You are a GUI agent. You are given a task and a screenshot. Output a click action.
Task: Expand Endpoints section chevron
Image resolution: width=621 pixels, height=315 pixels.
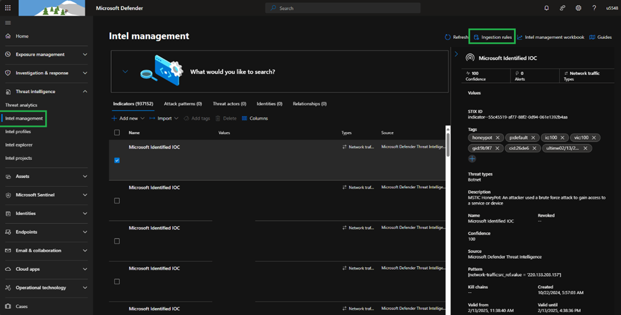click(85, 232)
